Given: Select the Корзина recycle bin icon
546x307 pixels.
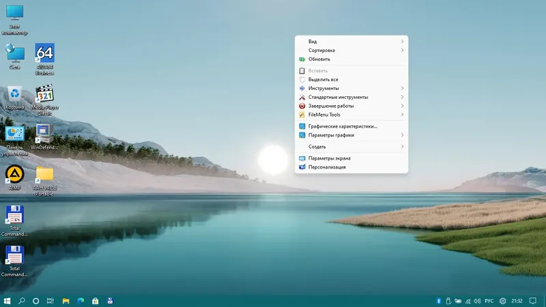Looking at the screenshot, I should pos(14,98).
